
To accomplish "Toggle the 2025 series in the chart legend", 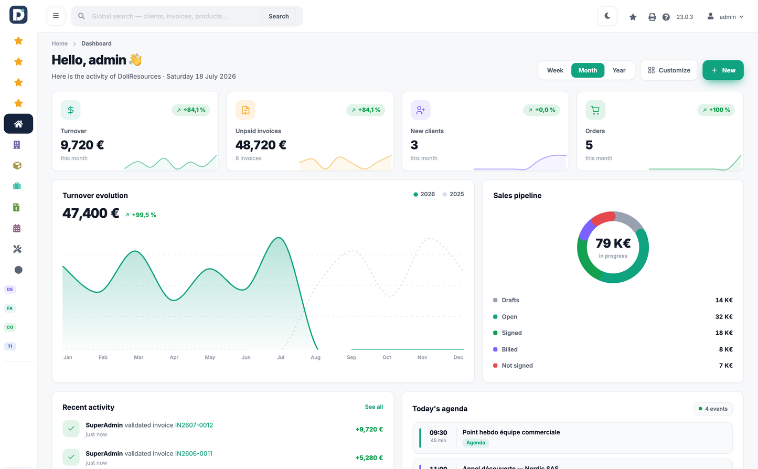I will tap(453, 194).
